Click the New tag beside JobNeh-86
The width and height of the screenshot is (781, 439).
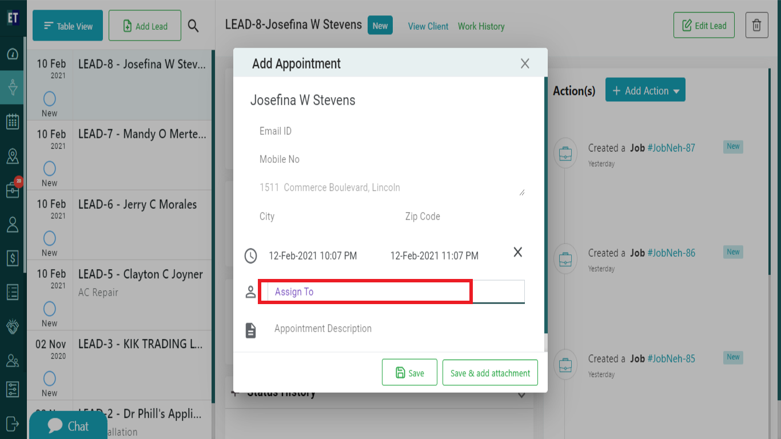pos(733,252)
